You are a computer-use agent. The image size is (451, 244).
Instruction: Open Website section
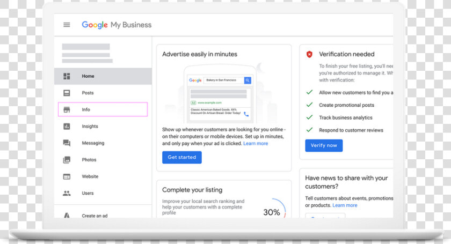coord(103,176)
